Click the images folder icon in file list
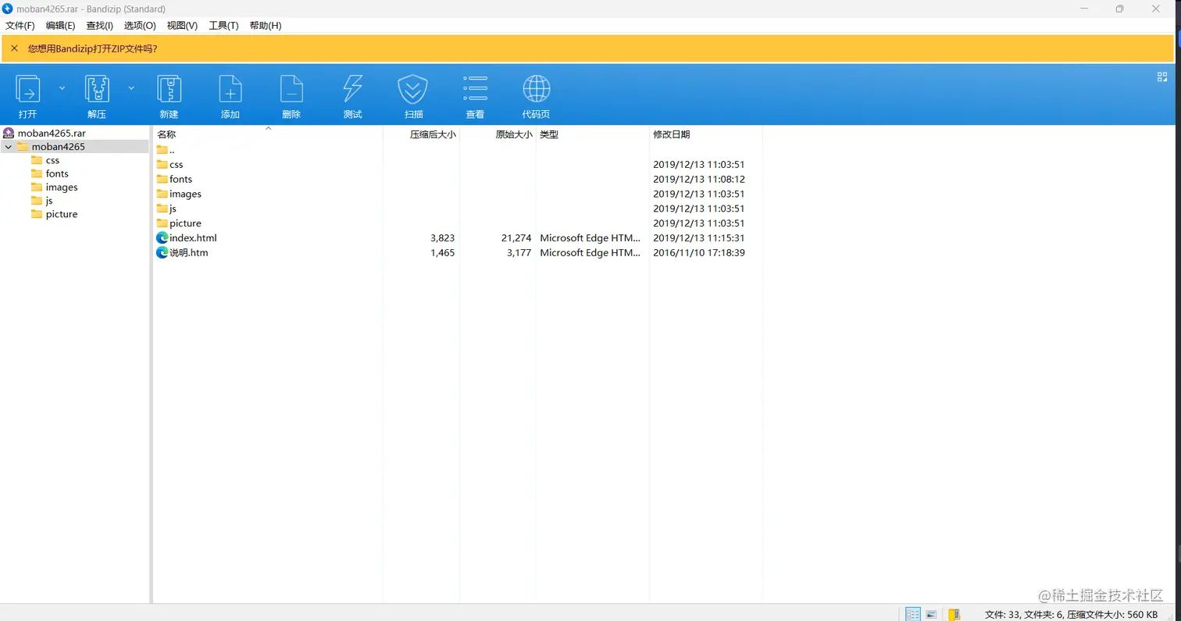 click(x=162, y=194)
